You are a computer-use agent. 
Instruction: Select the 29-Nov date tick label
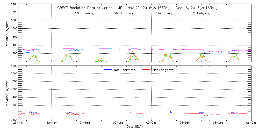19,123
